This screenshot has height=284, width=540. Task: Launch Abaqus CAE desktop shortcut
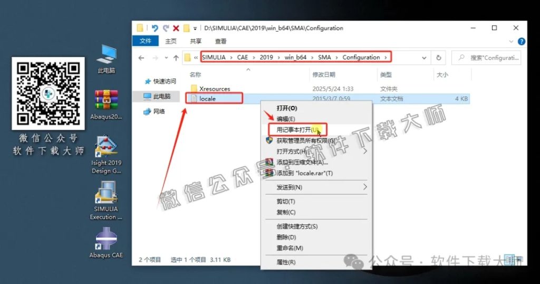(106, 243)
